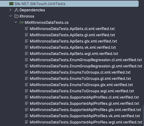144x126 pixels.
Task: Open MixKhronosDataTests.cs
Action: (46, 22)
